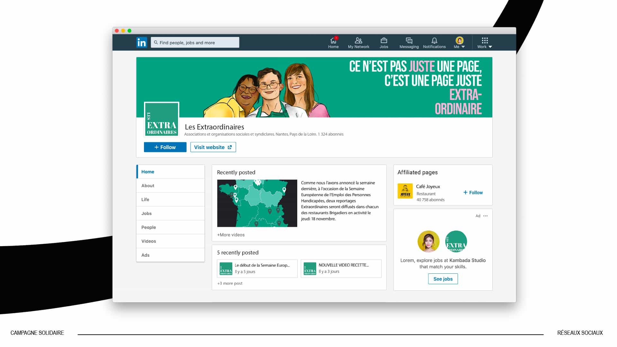Expand the Work apps grid menu
Screen dimensions: 617x347
(485, 43)
